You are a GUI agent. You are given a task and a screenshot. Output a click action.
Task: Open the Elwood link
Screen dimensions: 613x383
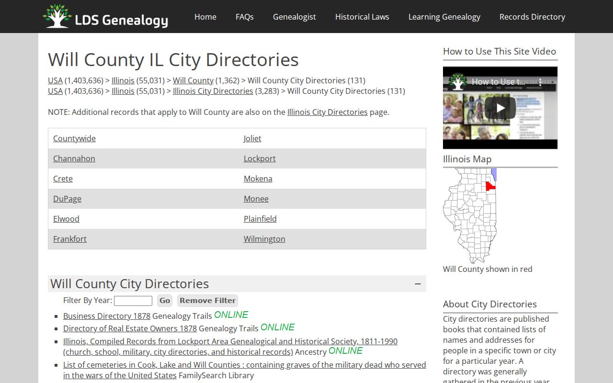pyautogui.click(x=66, y=219)
